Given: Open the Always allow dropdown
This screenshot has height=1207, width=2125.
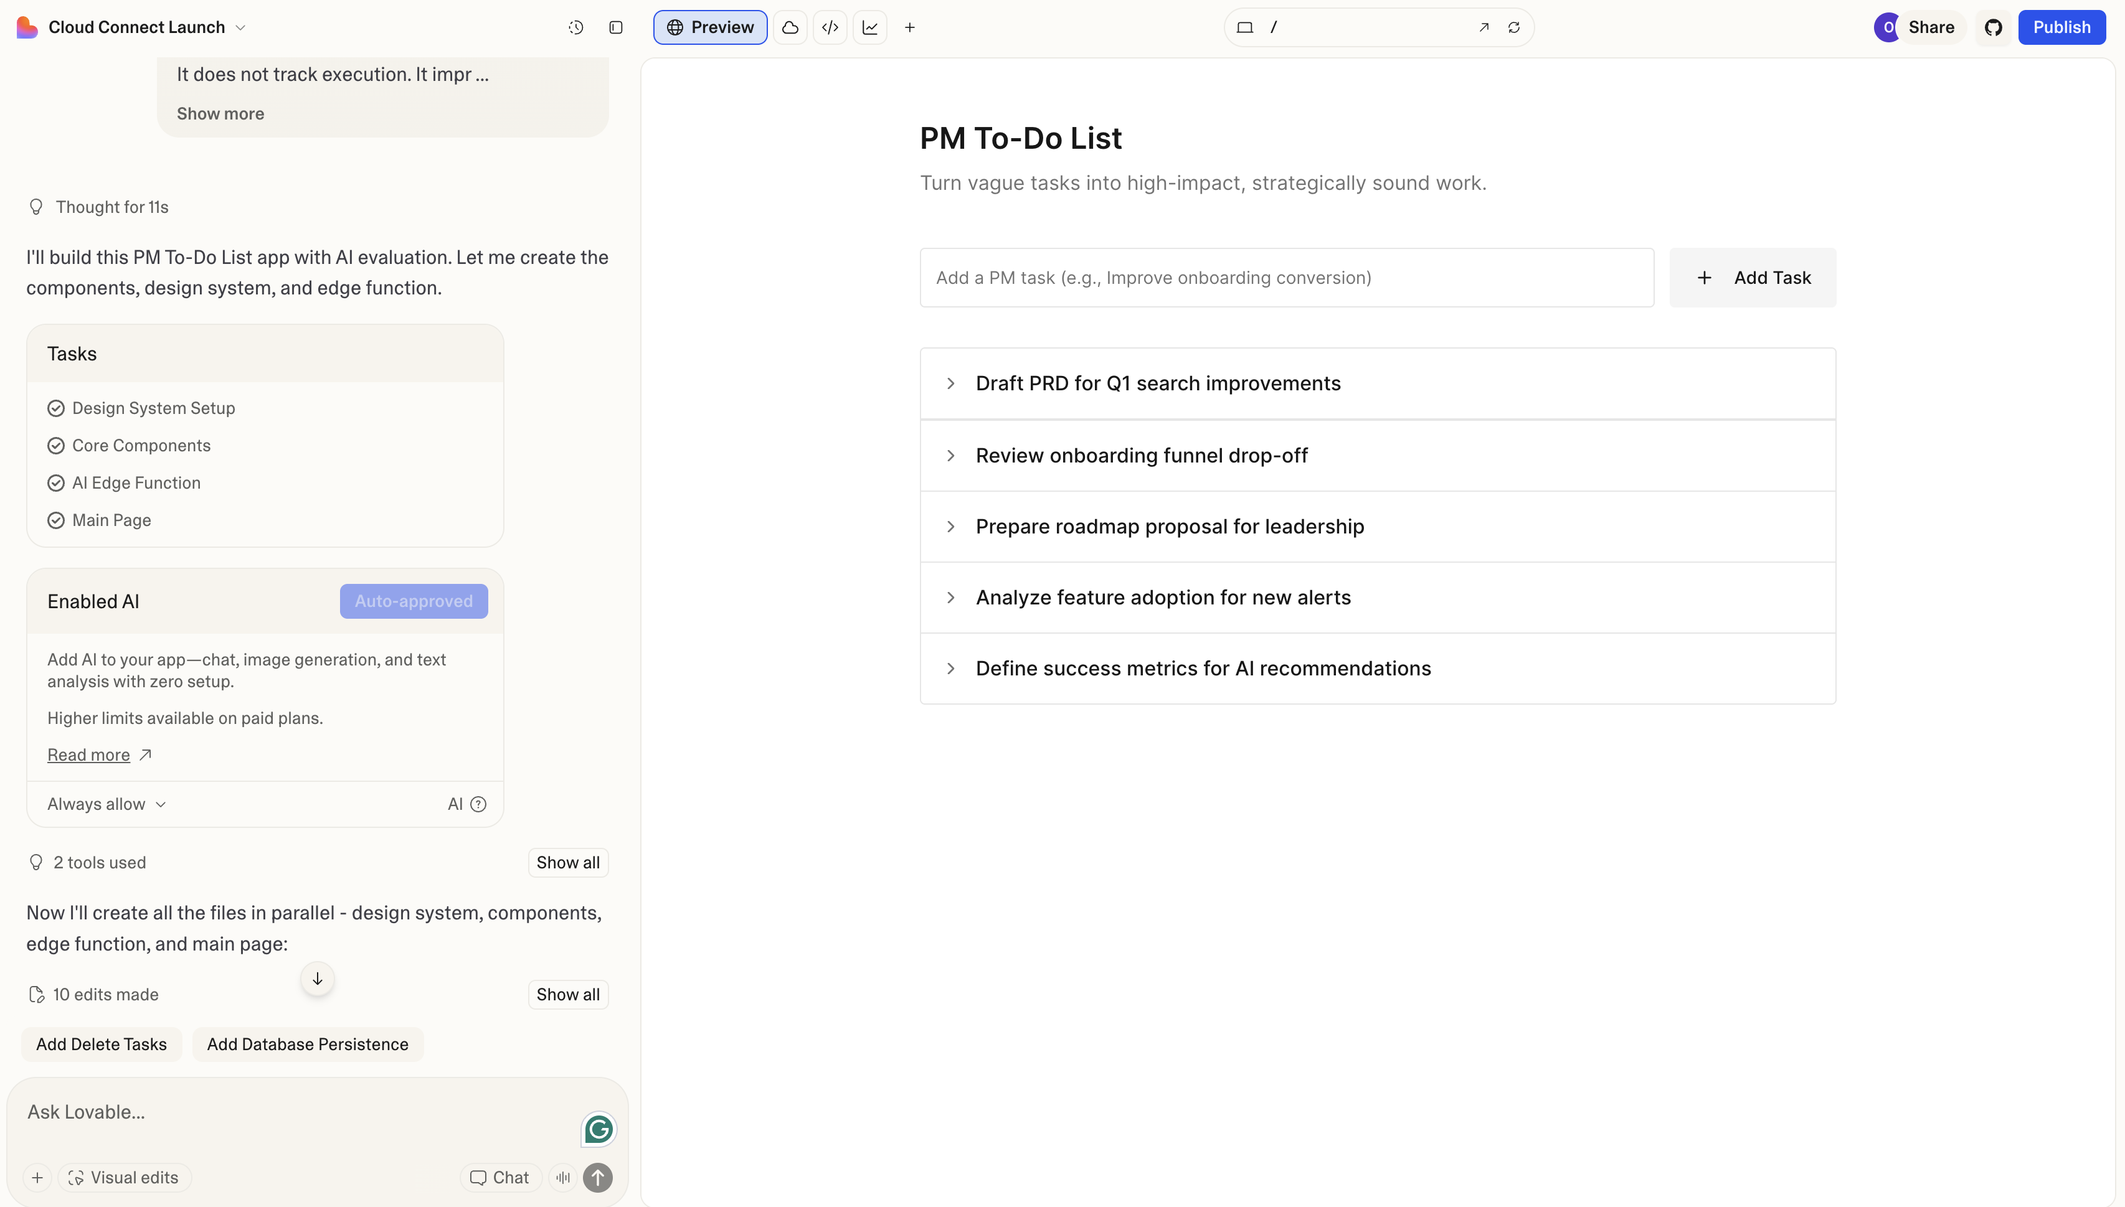Looking at the screenshot, I should point(107,804).
